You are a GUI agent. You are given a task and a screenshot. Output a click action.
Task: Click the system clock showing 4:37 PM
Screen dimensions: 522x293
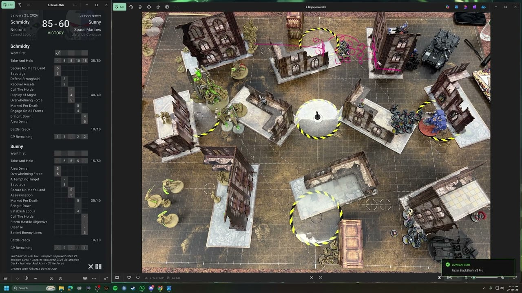click(513, 288)
